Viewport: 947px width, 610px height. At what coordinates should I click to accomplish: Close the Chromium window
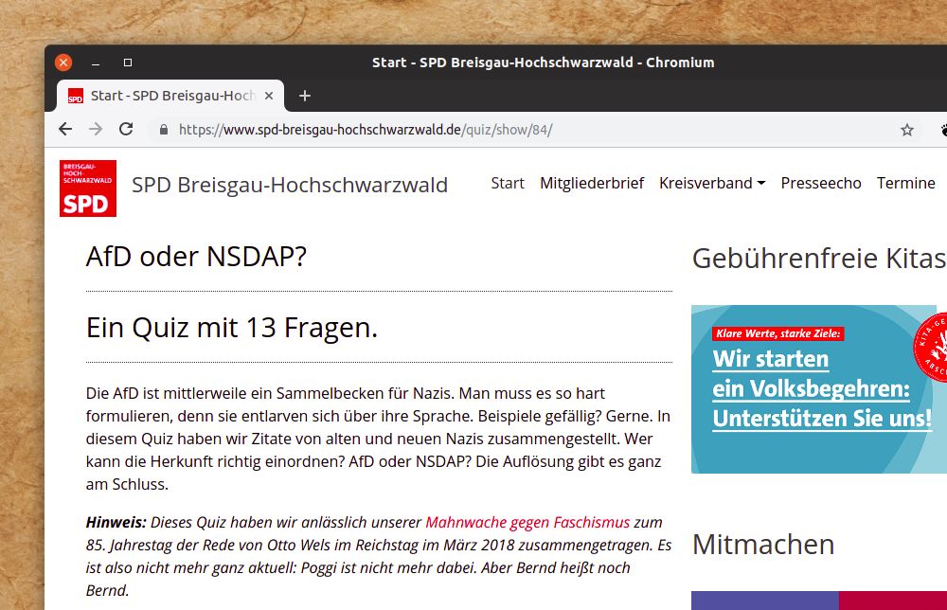(x=63, y=63)
